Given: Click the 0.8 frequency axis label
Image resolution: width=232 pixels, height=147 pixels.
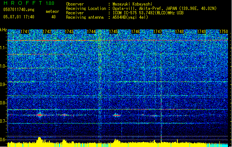Looking at the screenshot, I should 3,103.
